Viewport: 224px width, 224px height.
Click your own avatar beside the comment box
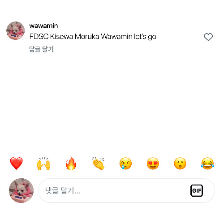click(x=21, y=190)
